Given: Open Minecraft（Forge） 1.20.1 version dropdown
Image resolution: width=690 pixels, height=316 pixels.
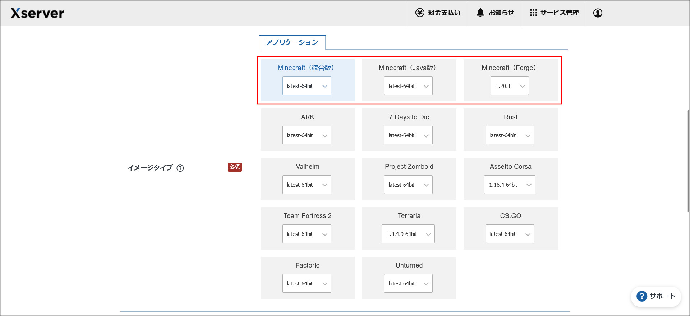Looking at the screenshot, I should click(x=510, y=86).
